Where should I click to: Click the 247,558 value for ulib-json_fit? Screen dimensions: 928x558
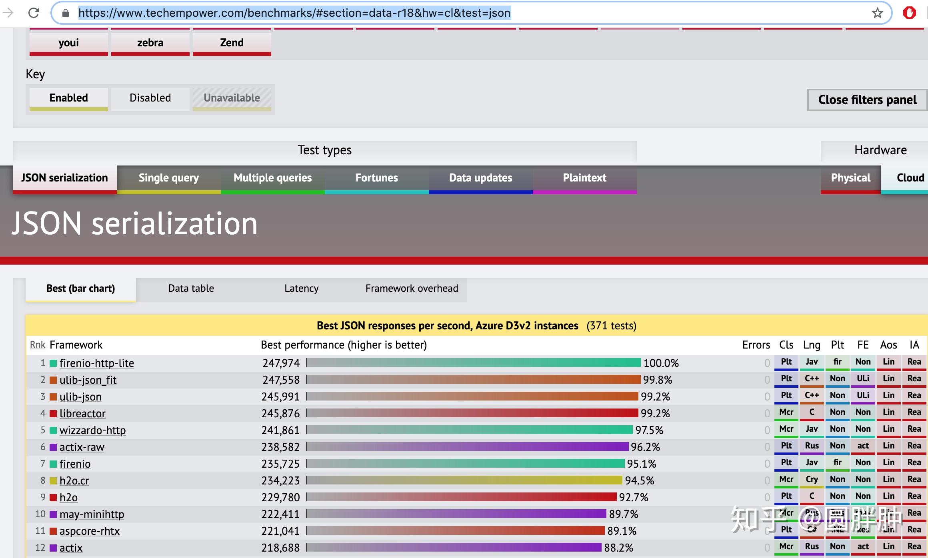(x=281, y=380)
